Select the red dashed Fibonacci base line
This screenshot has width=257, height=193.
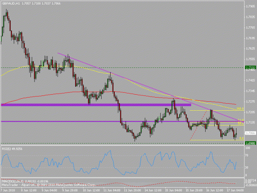tap(198, 125)
